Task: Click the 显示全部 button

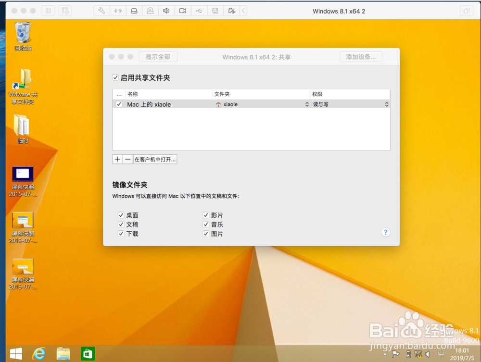Action: pyautogui.click(x=158, y=56)
